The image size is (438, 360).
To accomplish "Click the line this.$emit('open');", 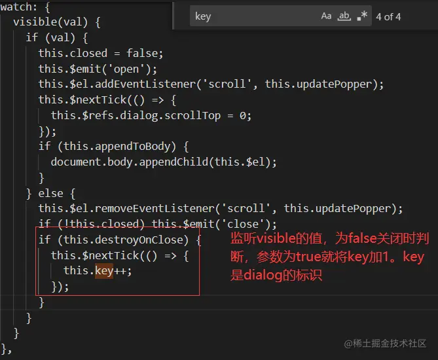I will pos(98,69).
